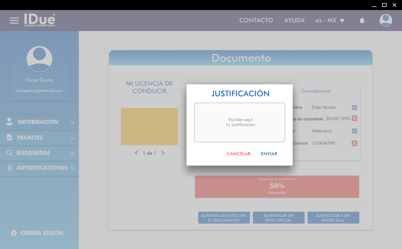This screenshot has width=402, height=249.
Task: Focus the justification text field
Action: tap(240, 122)
